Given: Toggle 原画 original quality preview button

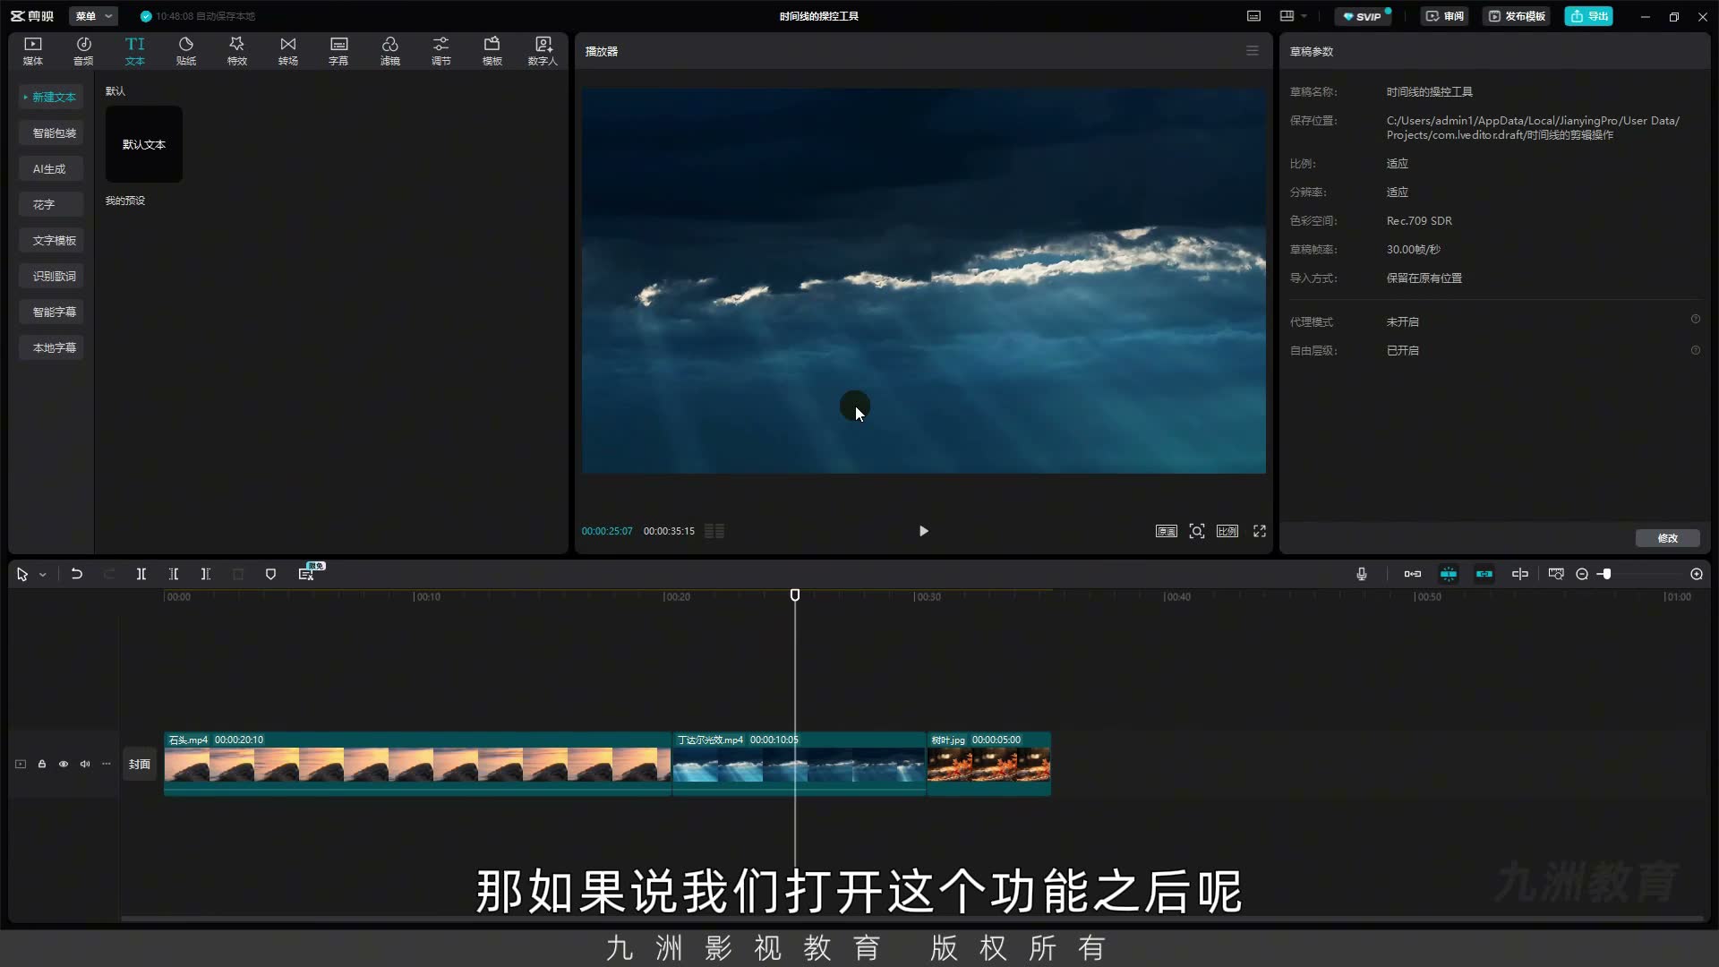Looking at the screenshot, I should click(1166, 531).
